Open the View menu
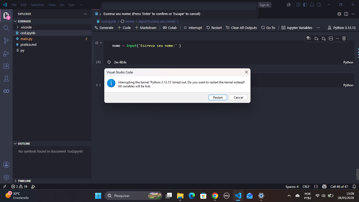 [x=52, y=5]
